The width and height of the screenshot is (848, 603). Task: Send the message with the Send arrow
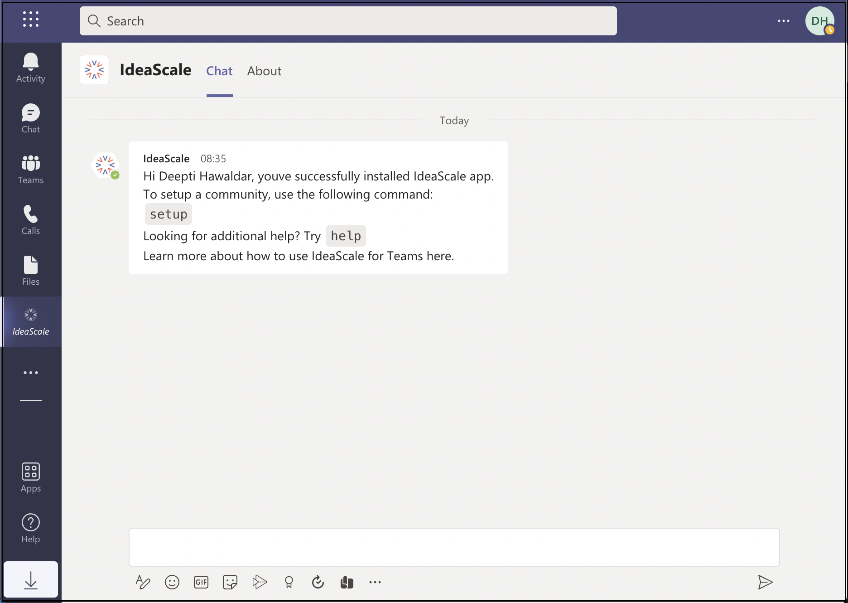765,582
